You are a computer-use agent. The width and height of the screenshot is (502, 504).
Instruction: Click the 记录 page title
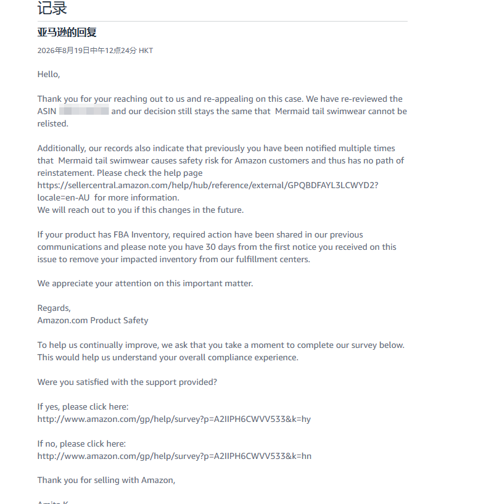[52, 8]
